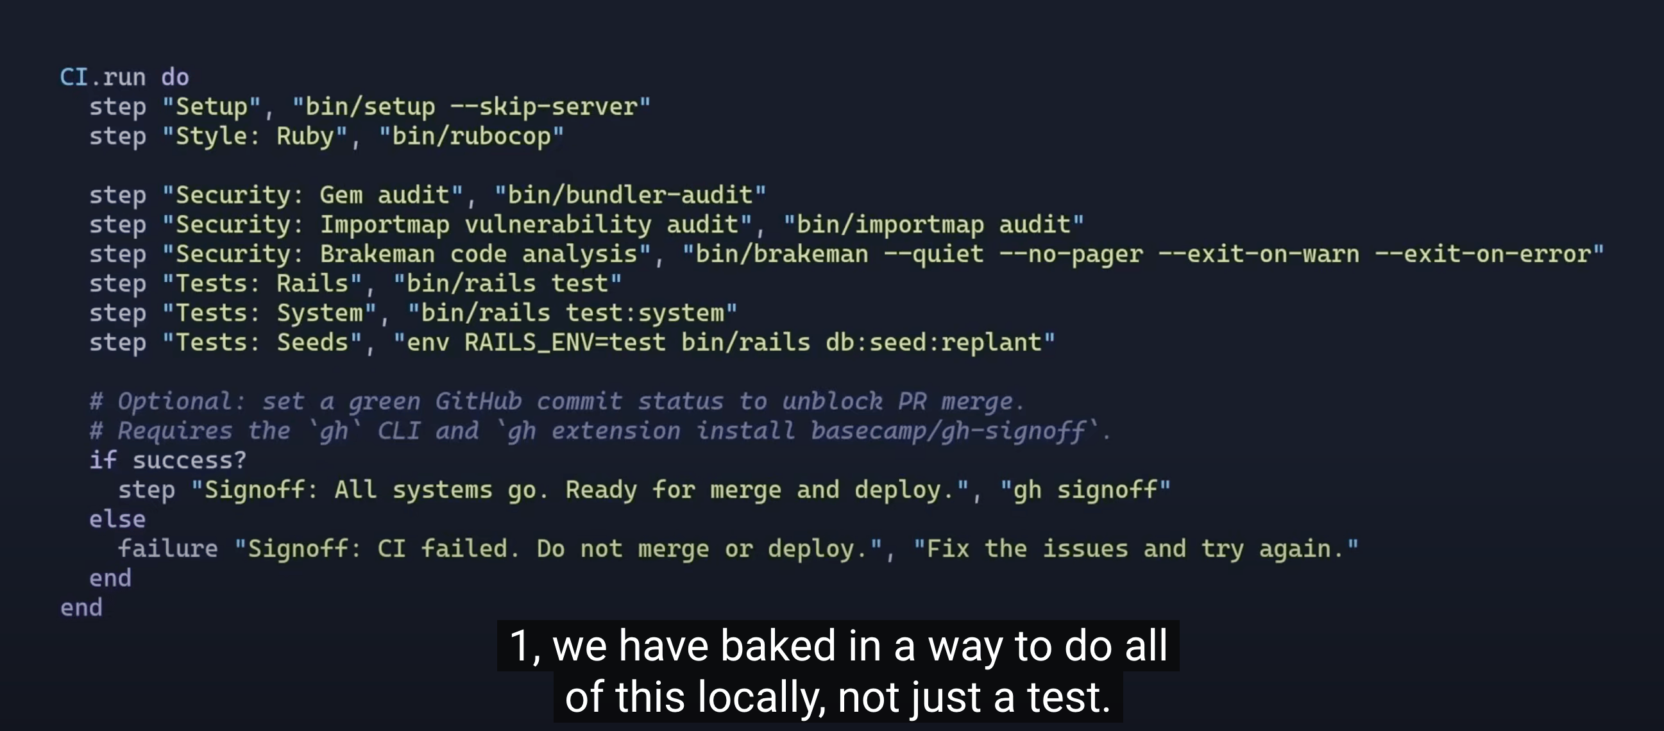Viewport: 1664px width, 731px height.
Task: Click the Optional GitHub commit status comment
Action: tap(557, 401)
